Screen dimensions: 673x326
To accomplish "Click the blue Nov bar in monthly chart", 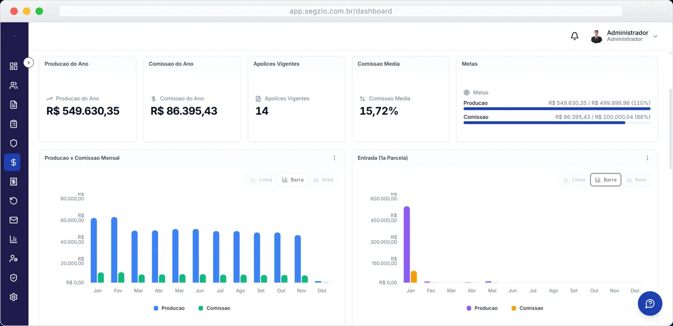I will click(x=298, y=259).
